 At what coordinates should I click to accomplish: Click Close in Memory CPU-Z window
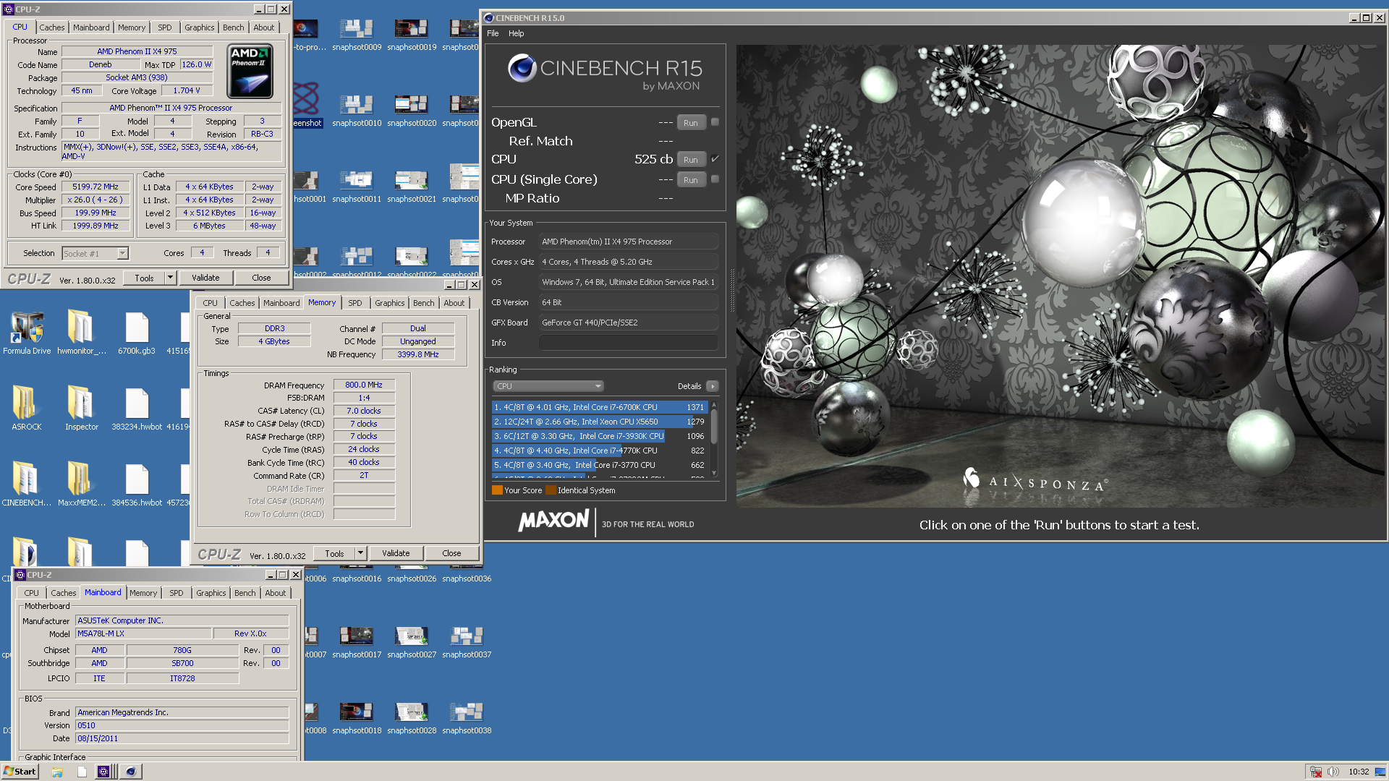tap(451, 553)
